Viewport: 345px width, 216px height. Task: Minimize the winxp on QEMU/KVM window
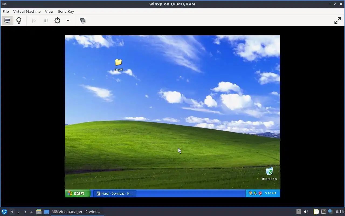point(330,4)
